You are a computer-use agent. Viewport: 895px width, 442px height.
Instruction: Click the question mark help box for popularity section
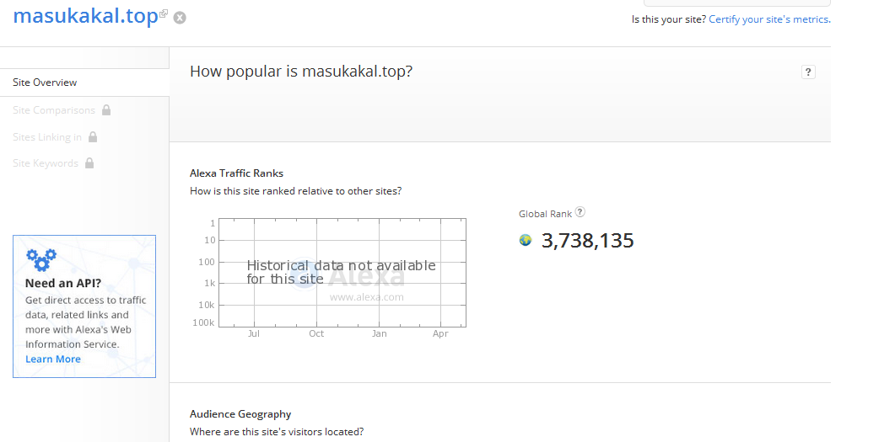808,72
